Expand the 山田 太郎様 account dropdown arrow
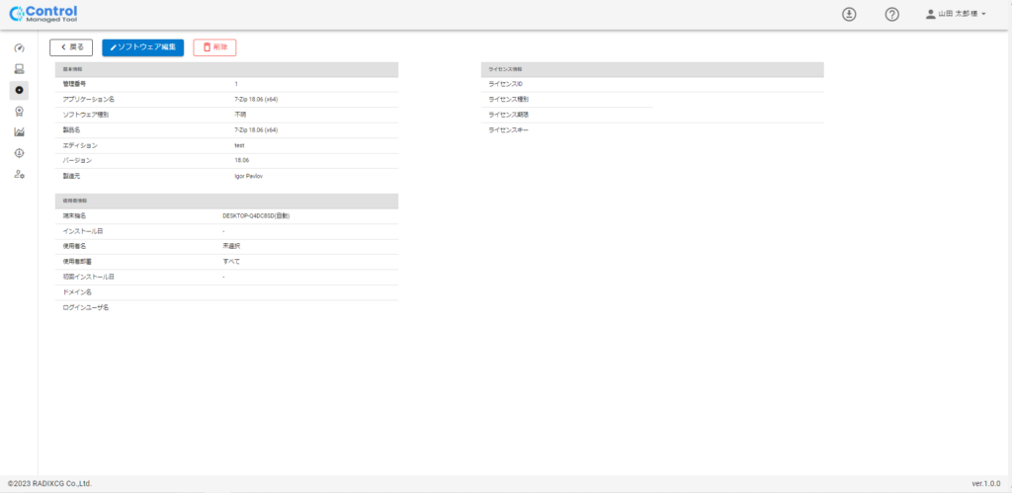The width and height of the screenshot is (1012, 493). coord(983,14)
